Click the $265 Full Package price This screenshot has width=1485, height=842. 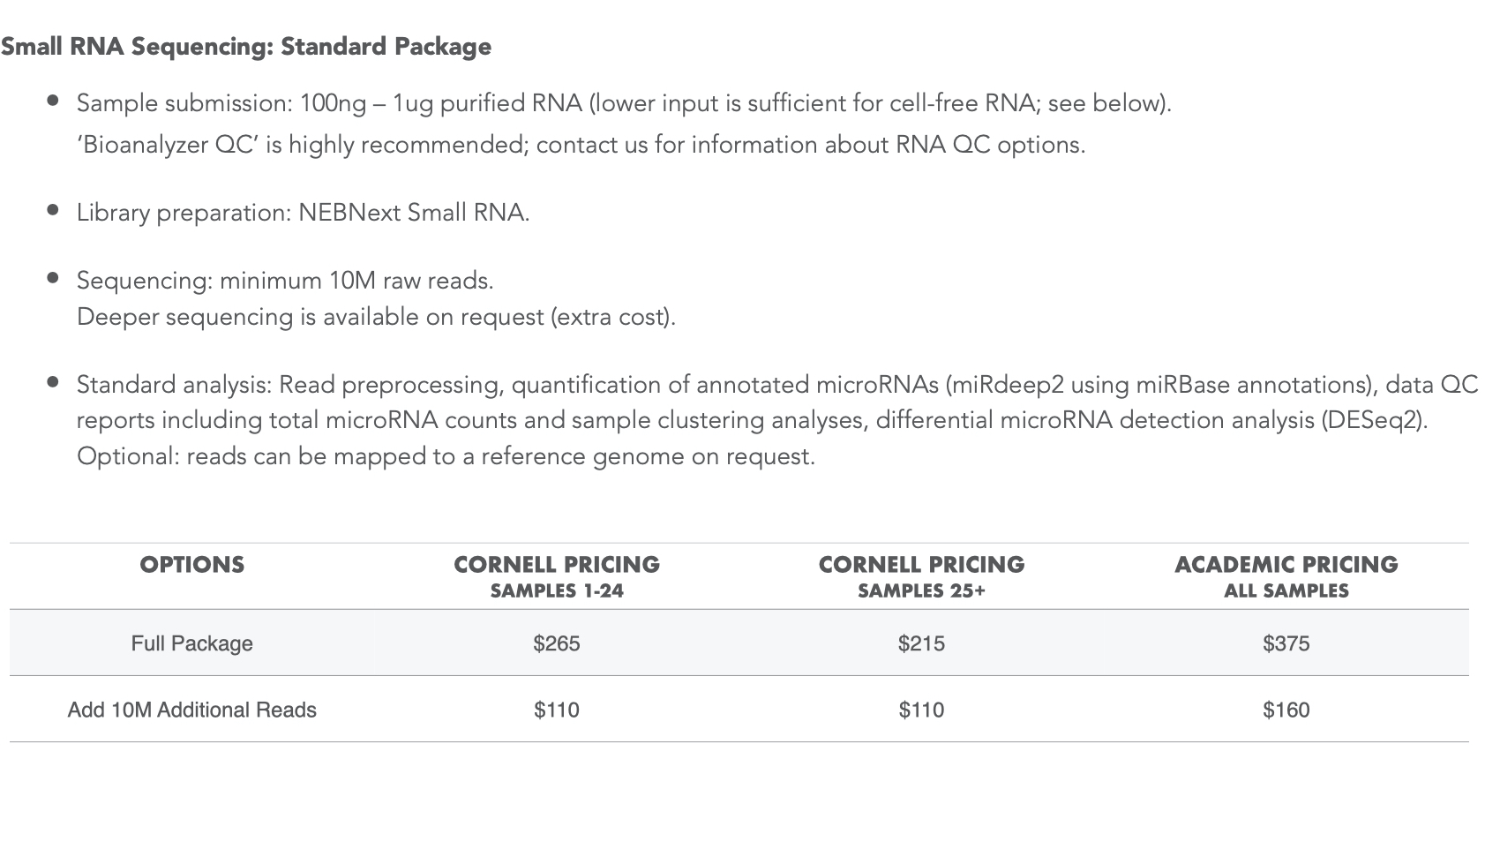[557, 643]
